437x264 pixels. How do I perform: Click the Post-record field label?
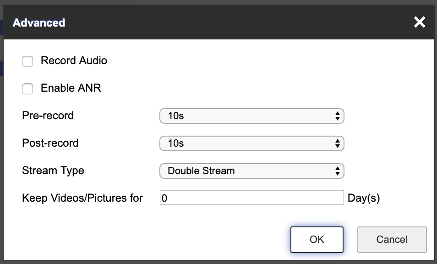pos(50,143)
